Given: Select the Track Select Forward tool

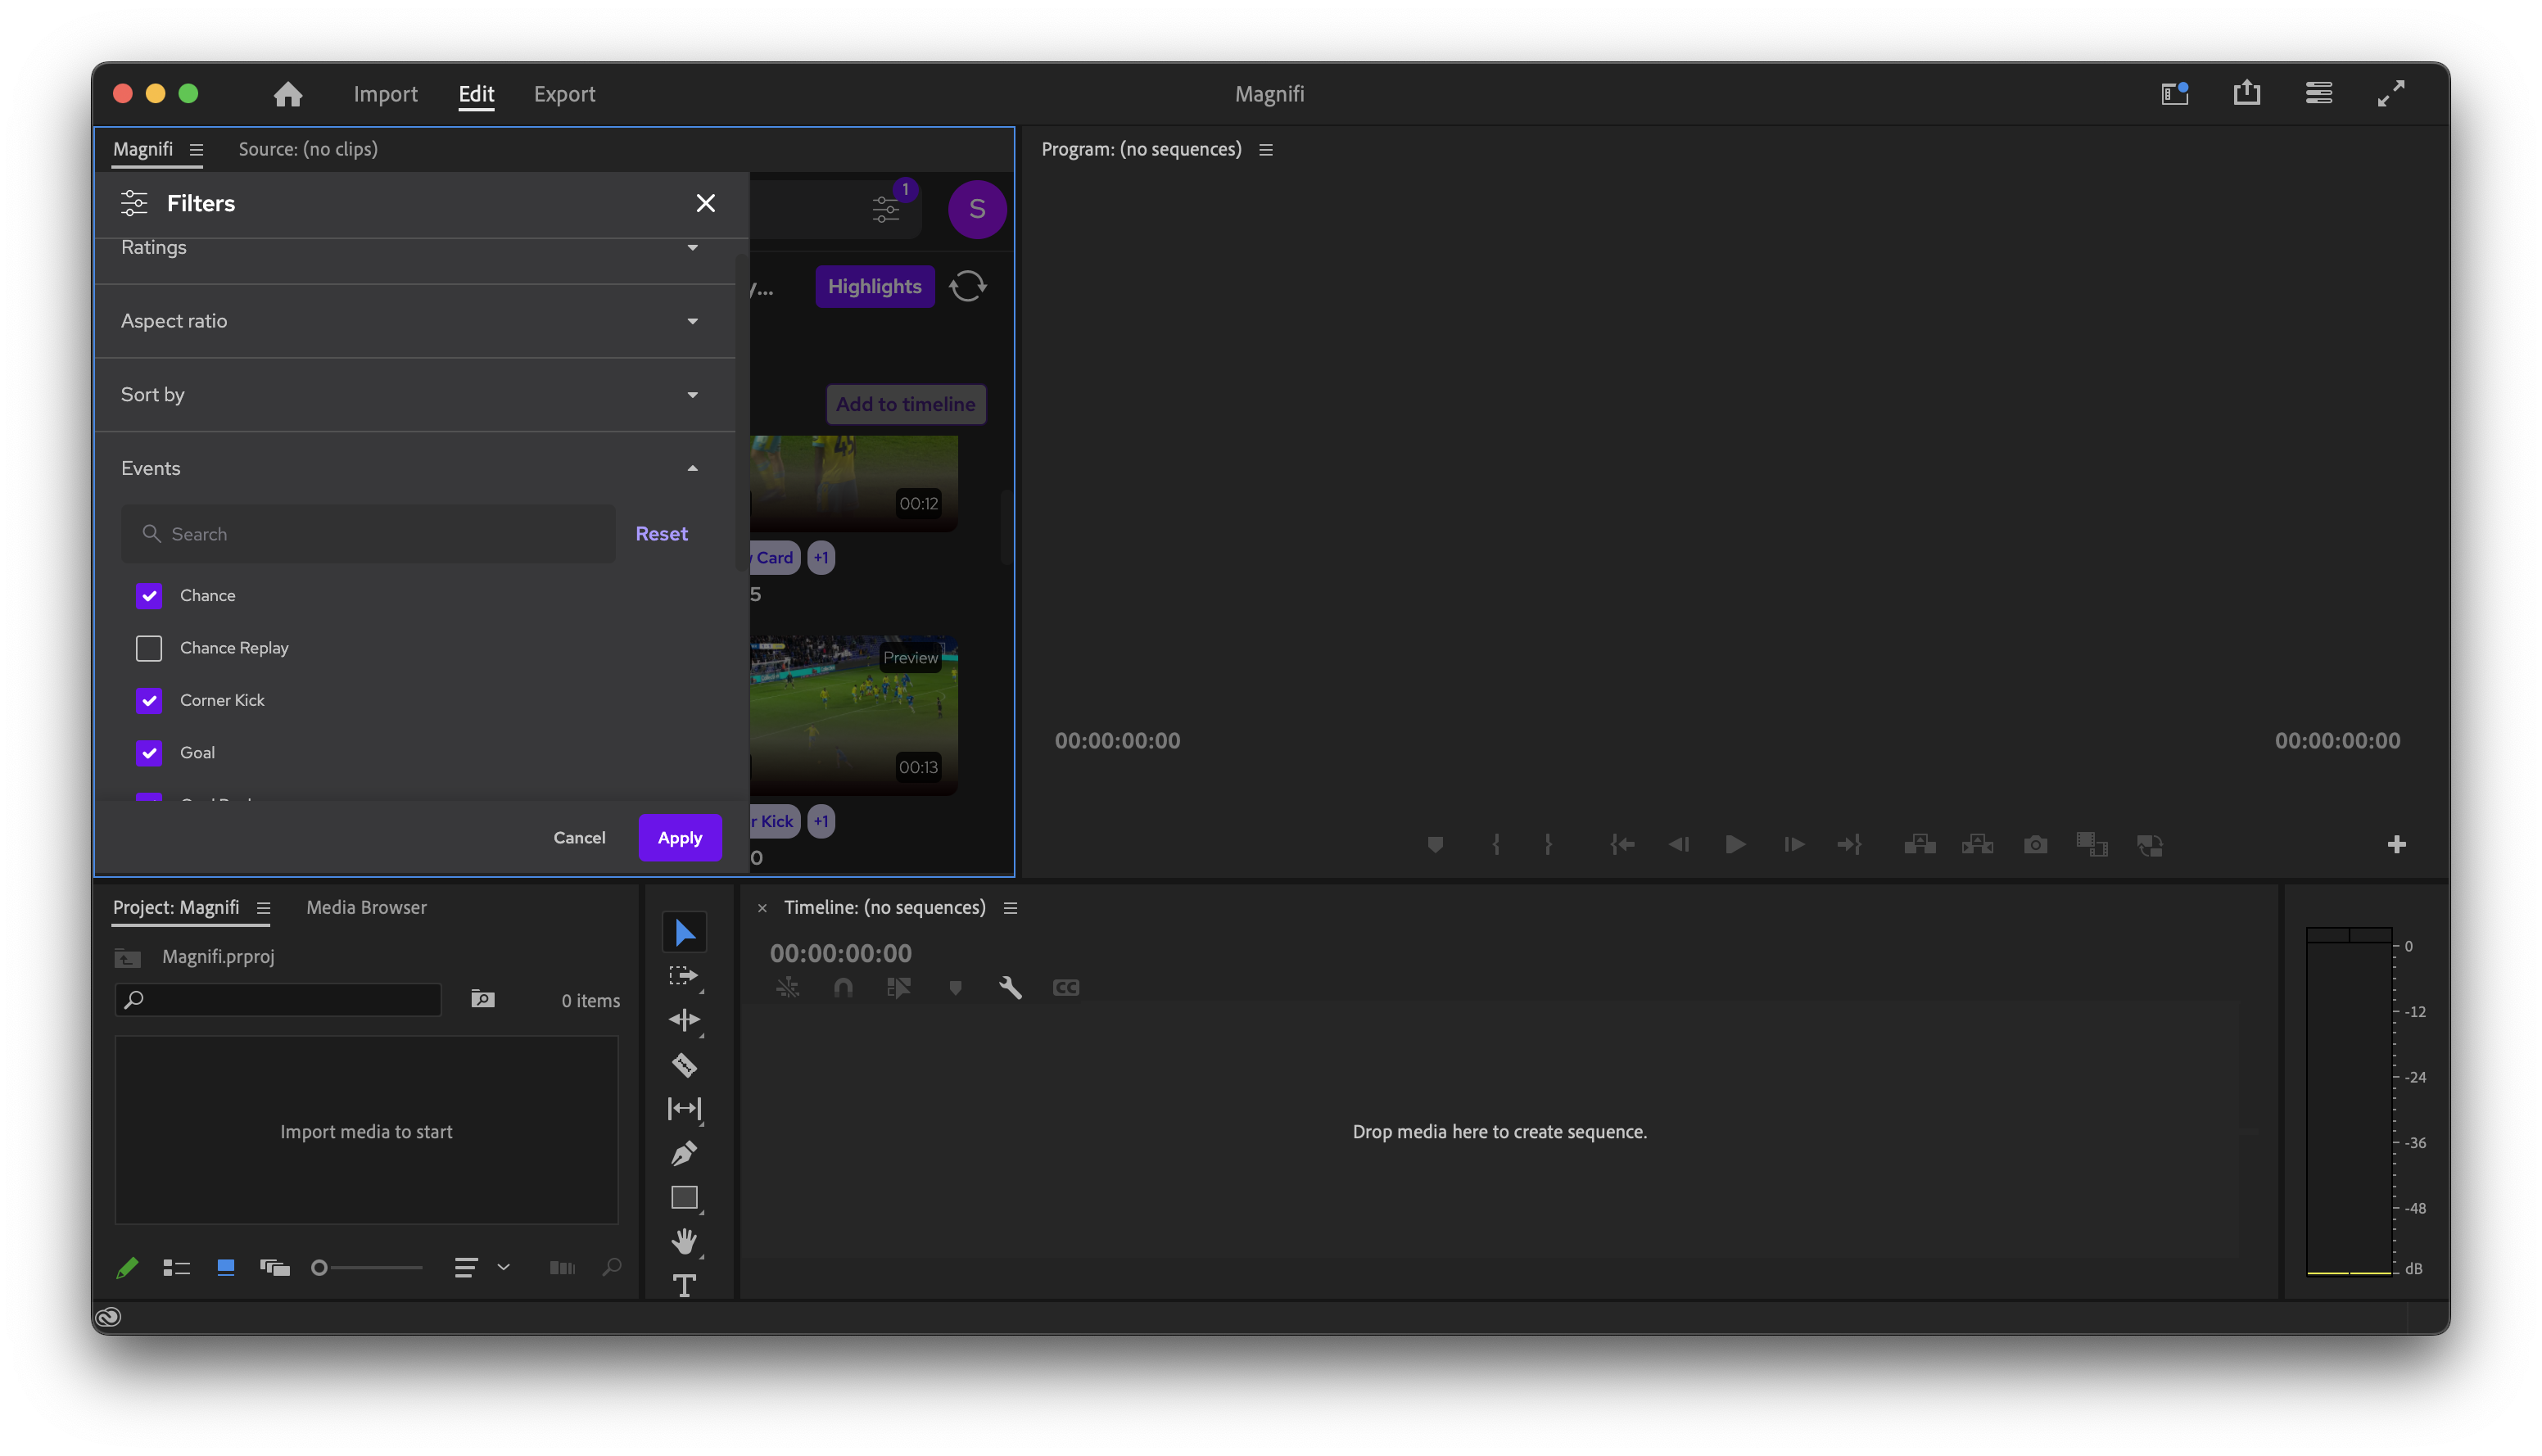Looking at the screenshot, I should [684, 976].
